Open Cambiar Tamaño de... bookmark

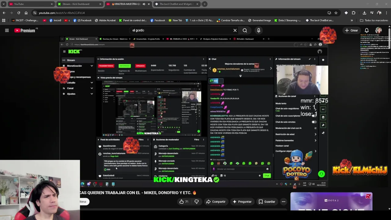230,20
